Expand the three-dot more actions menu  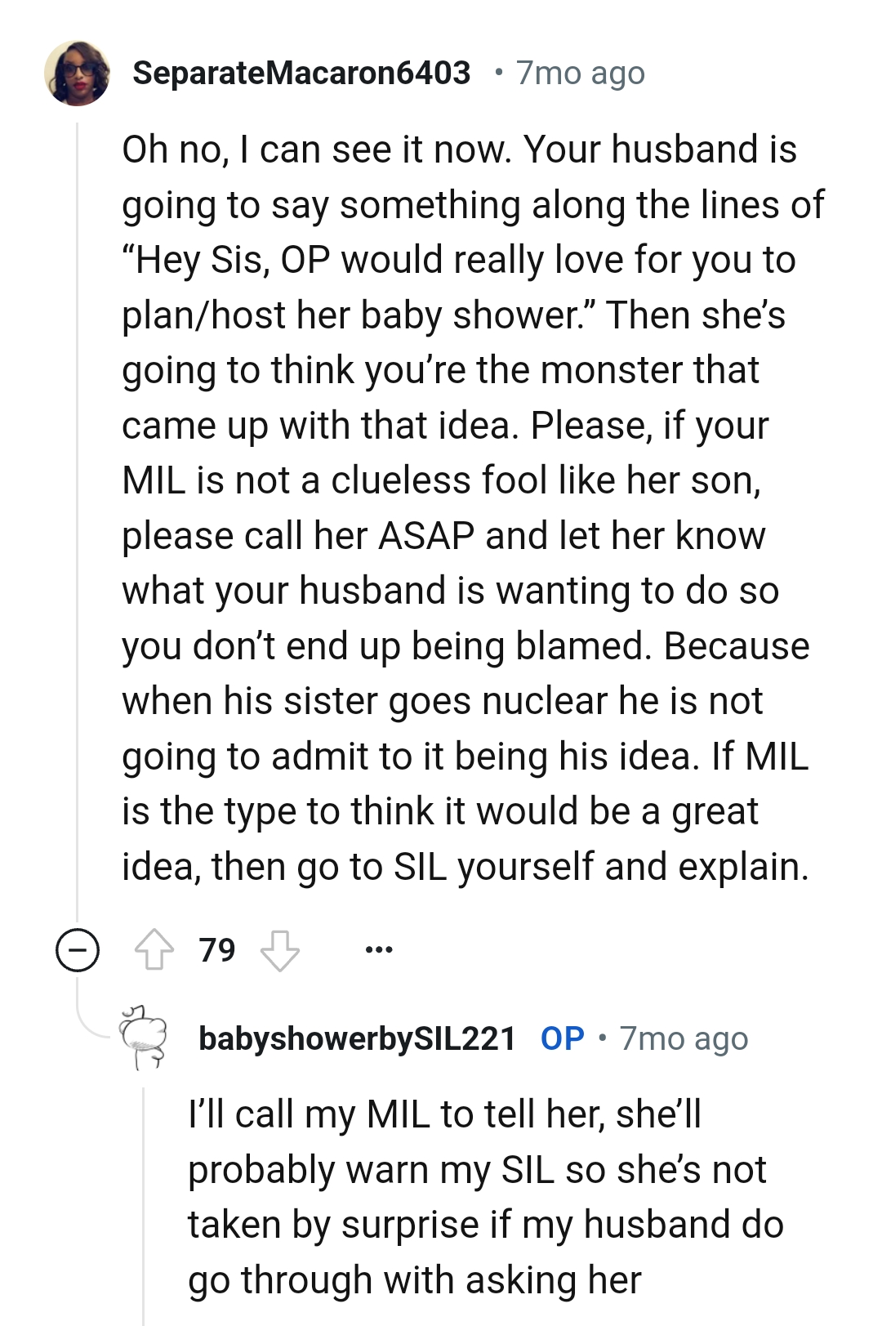click(x=380, y=949)
